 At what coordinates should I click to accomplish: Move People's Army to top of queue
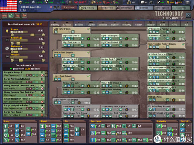click(37, 75)
